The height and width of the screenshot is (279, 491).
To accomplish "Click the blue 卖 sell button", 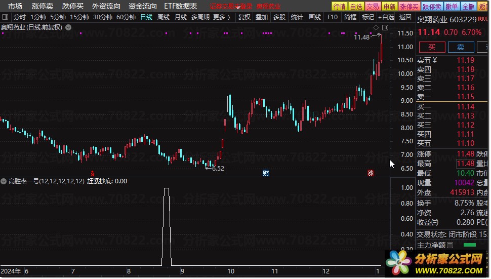I will (x=461, y=47).
